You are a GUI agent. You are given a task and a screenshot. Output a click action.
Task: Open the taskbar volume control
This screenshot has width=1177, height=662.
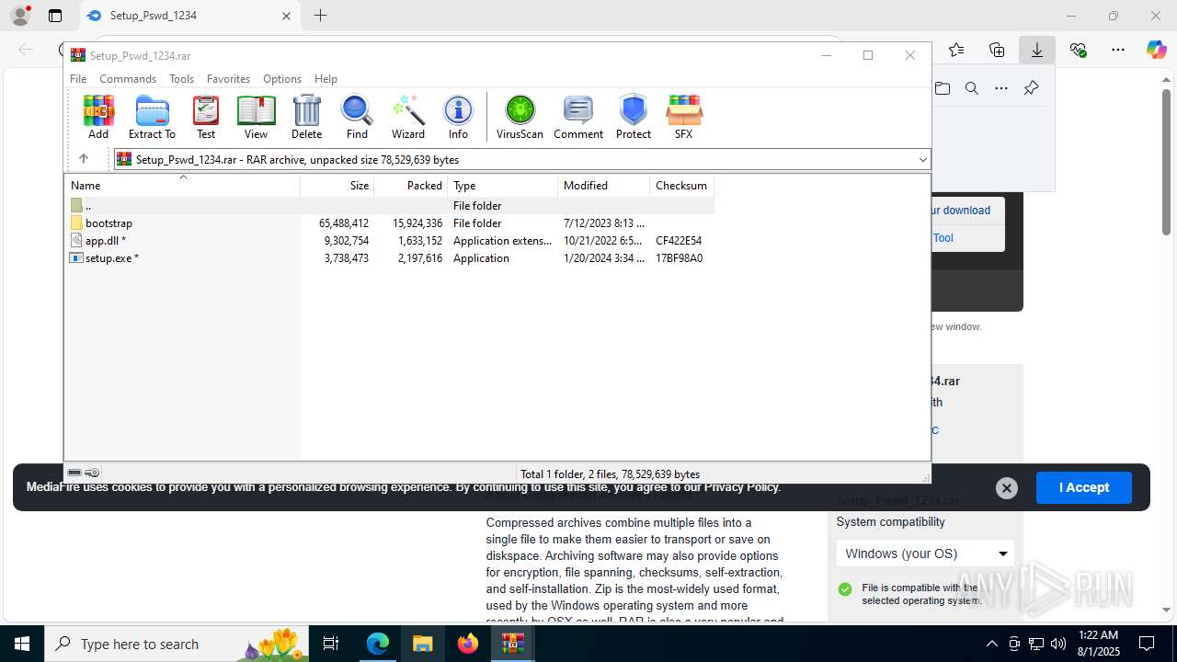pos(1058,644)
